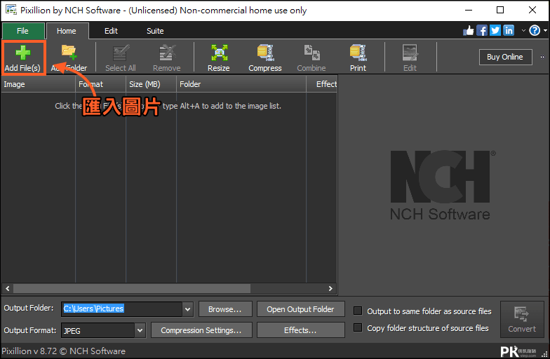Click the Select All toolbar icon
Viewport: 550px width, 359px height.
click(121, 53)
